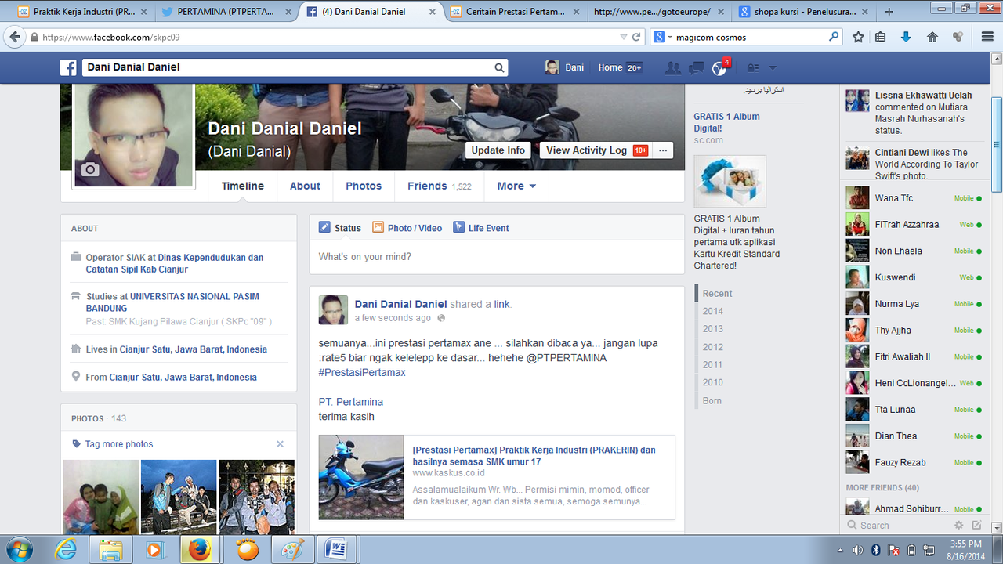
Task: Open Firefox downloads arrow icon
Action: pyautogui.click(x=906, y=37)
